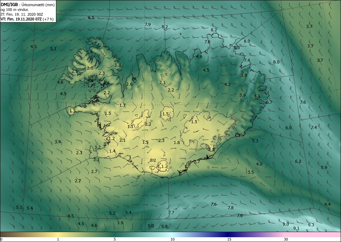Click the map value 5.9
The width and height of the screenshot is (341, 242).
pos(324,167)
